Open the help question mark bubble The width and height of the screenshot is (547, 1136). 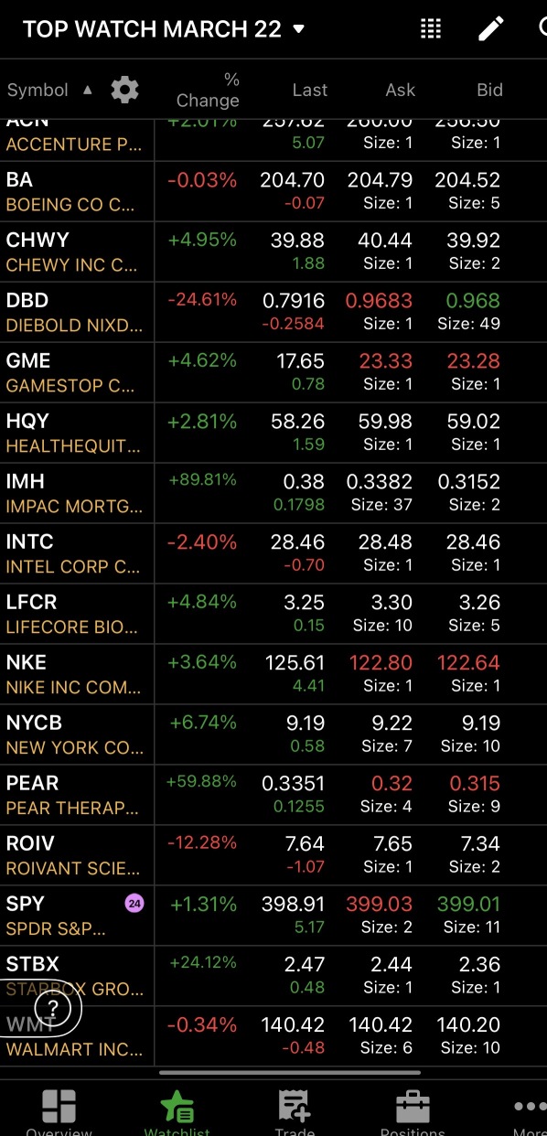point(52,1010)
